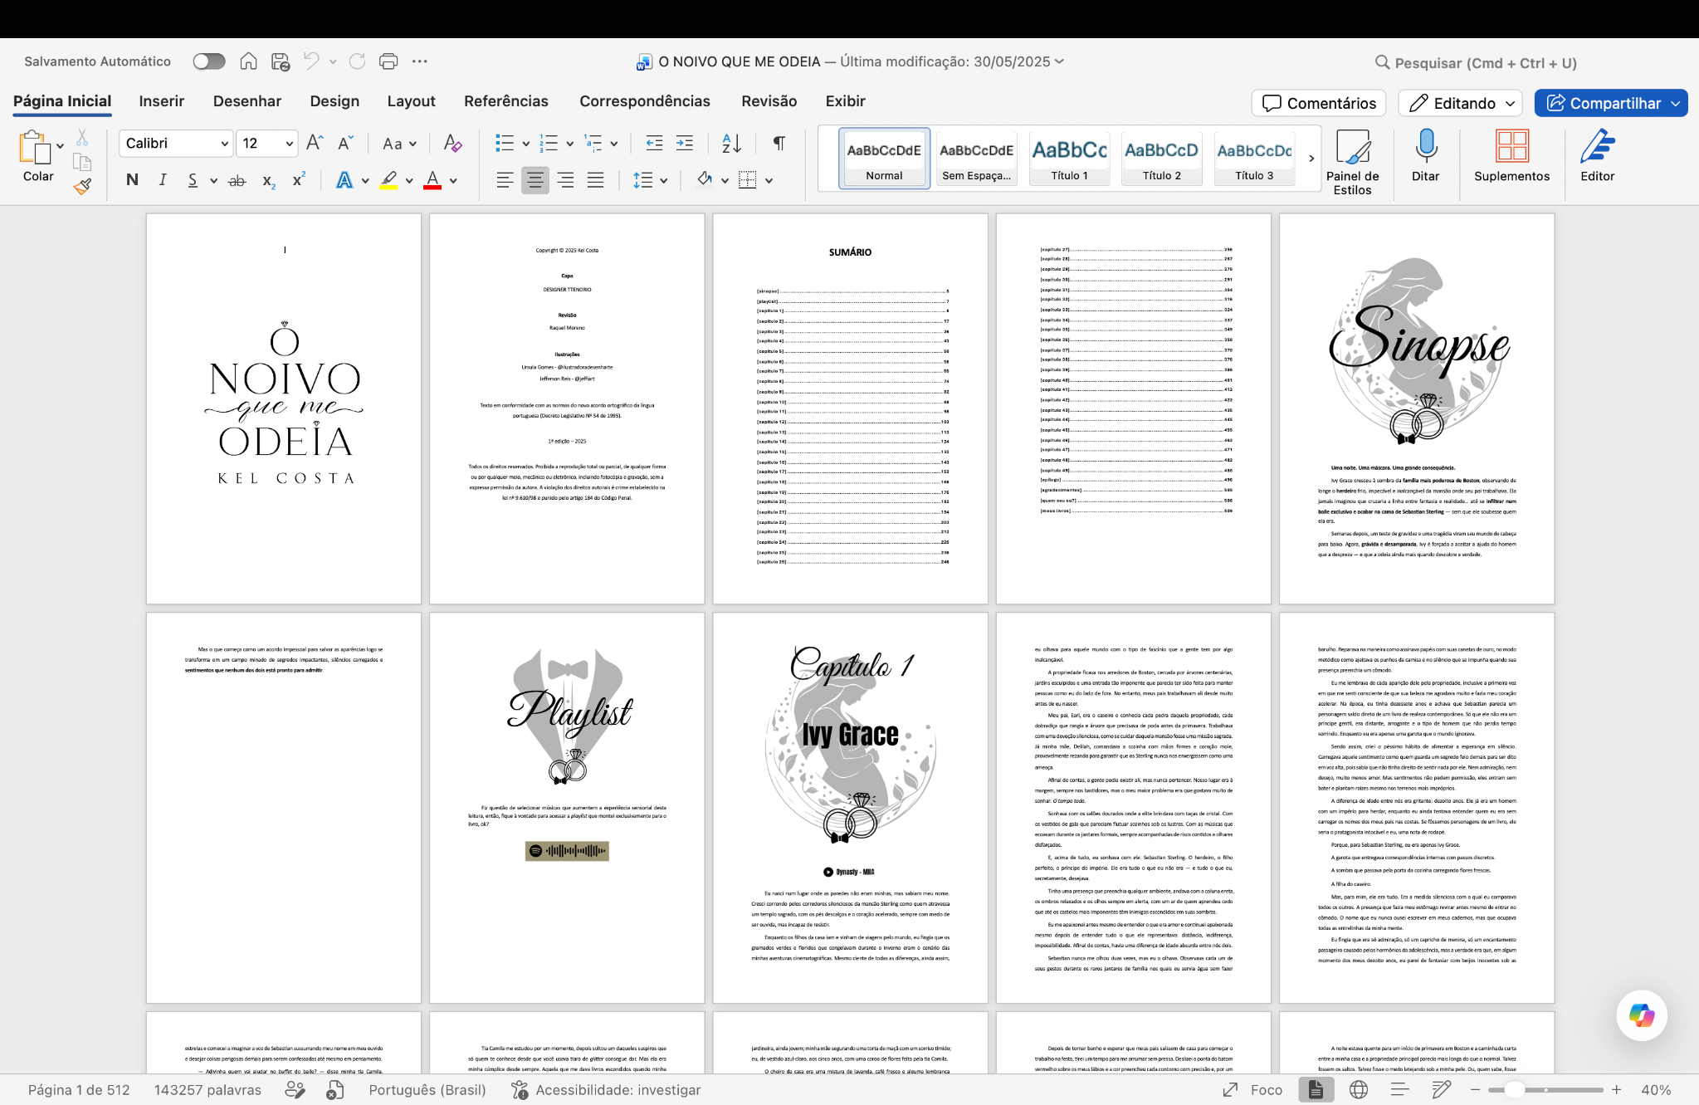This screenshot has height=1105, width=1699.
Task: Open the Ditar microphone tool
Action: [x=1425, y=156]
